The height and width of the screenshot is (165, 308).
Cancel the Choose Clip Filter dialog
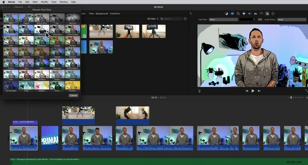tap(73, 95)
